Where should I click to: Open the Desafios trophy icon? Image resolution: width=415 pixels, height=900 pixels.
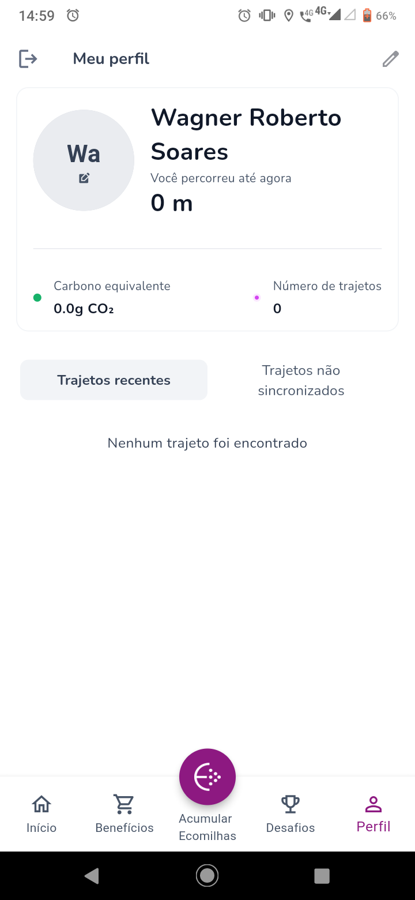pyautogui.click(x=290, y=804)
